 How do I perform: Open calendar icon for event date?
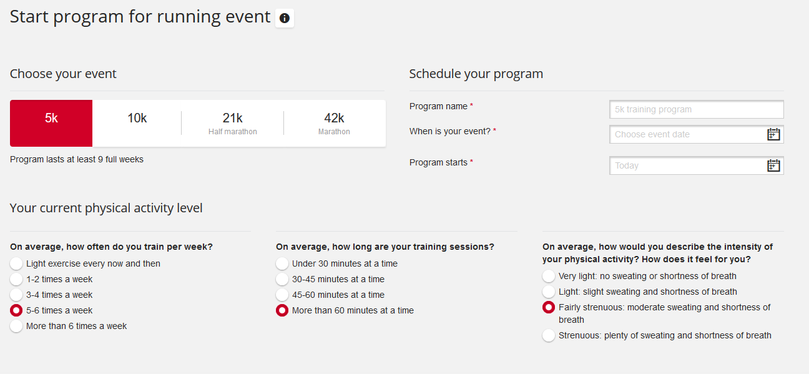[773, 134]
